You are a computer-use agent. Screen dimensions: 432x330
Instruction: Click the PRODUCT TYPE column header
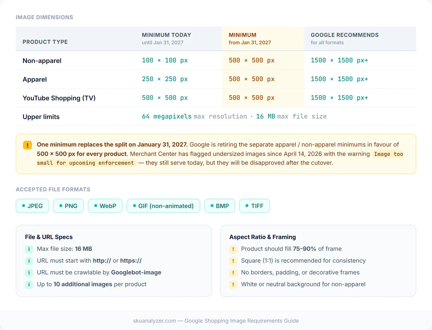45,42
